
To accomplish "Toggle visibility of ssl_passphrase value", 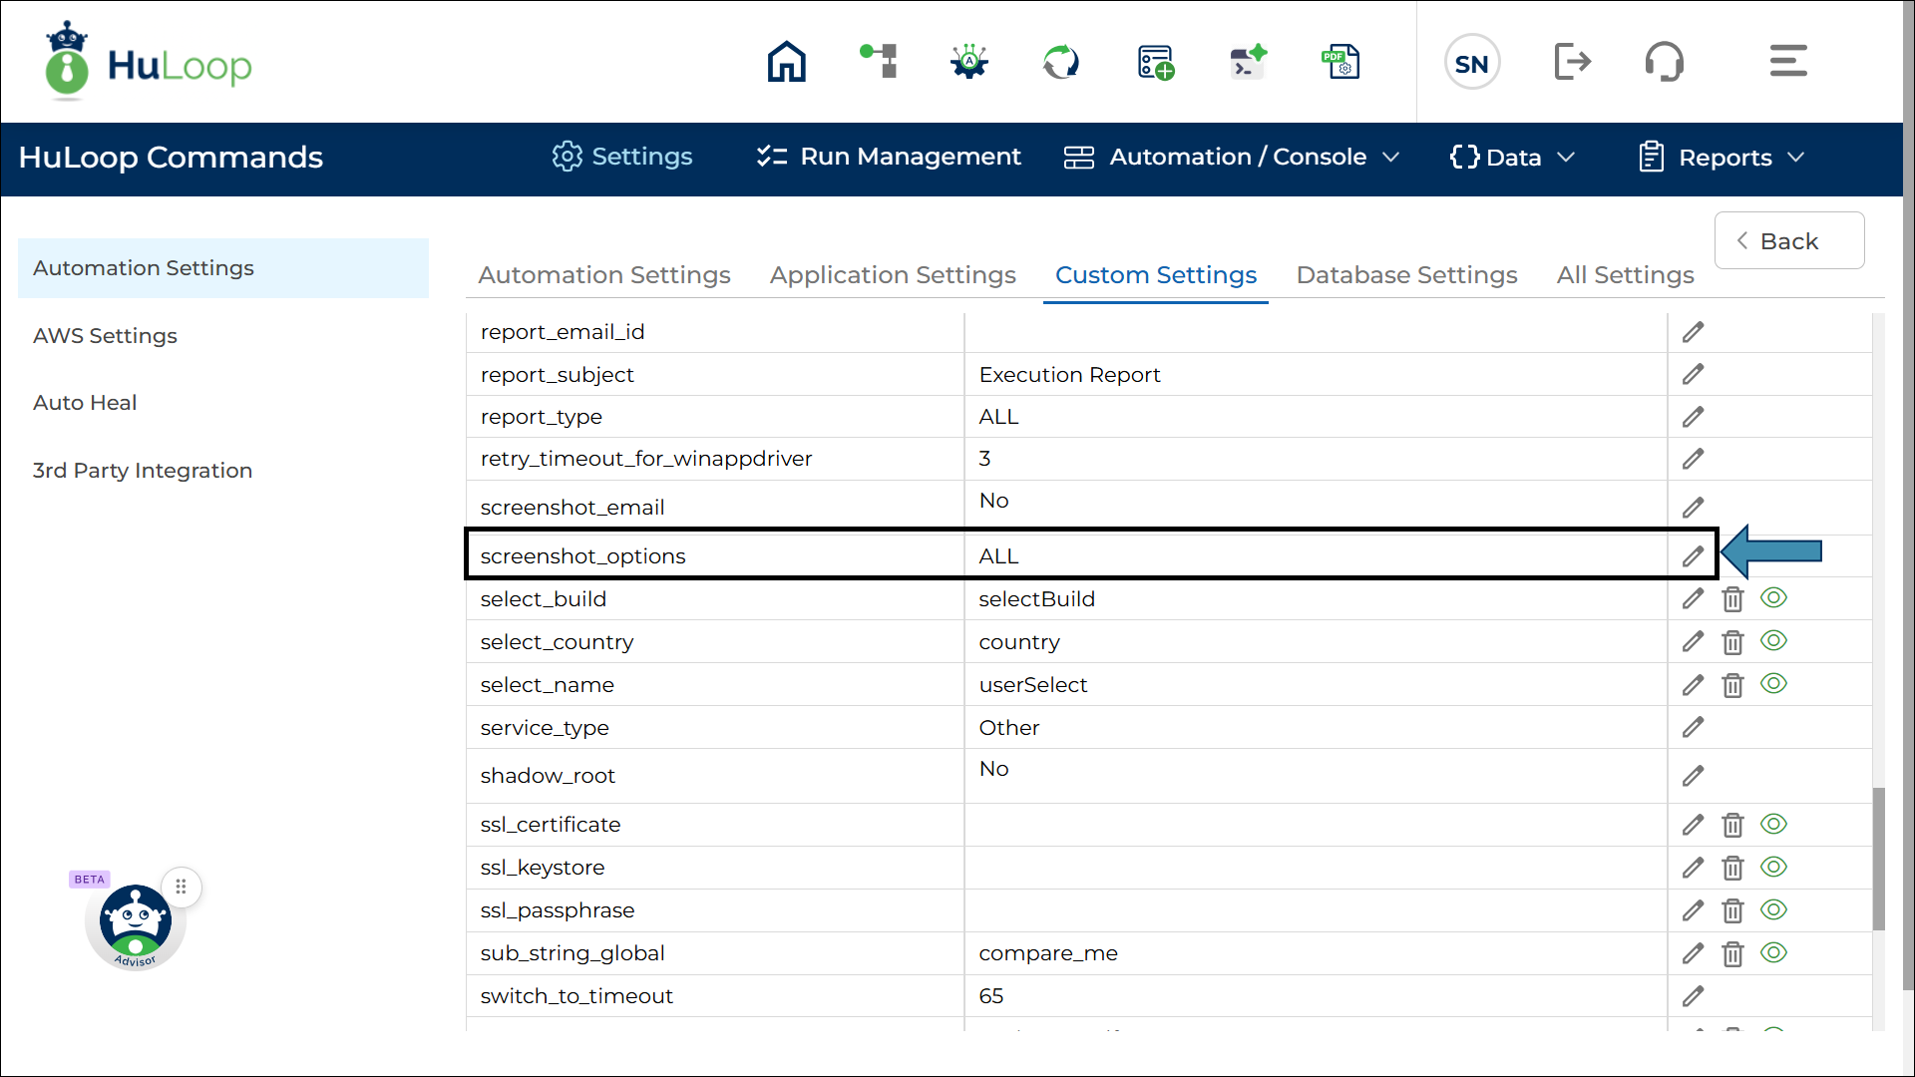I will [x=1773, y=910].
